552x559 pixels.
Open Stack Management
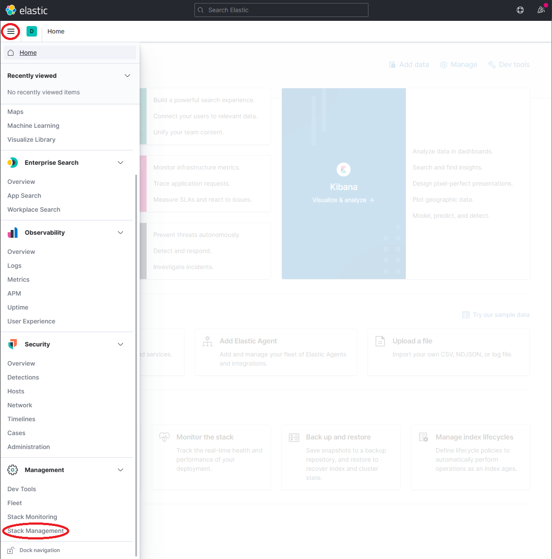[35, 530]
